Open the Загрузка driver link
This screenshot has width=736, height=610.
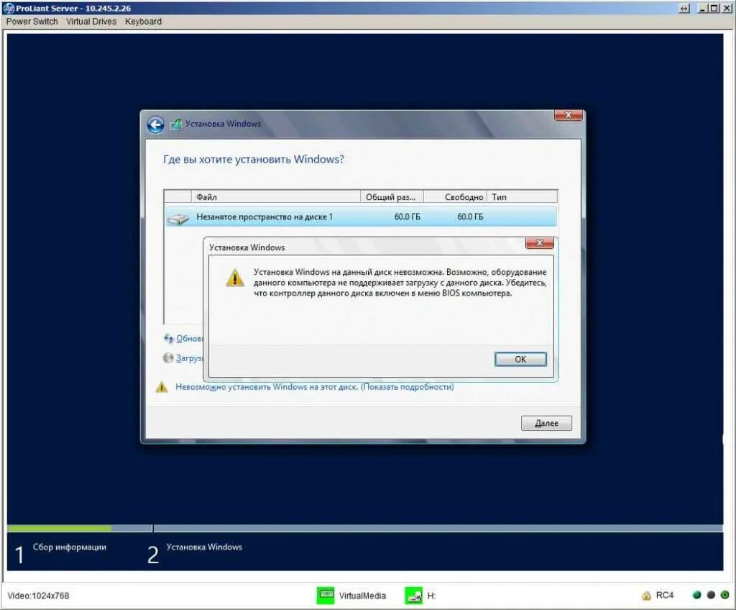coord(189,358)
